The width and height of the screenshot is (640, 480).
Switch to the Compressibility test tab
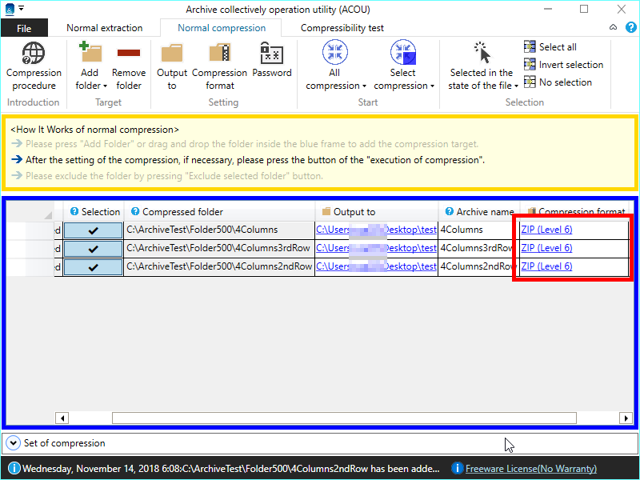[342, 28]
